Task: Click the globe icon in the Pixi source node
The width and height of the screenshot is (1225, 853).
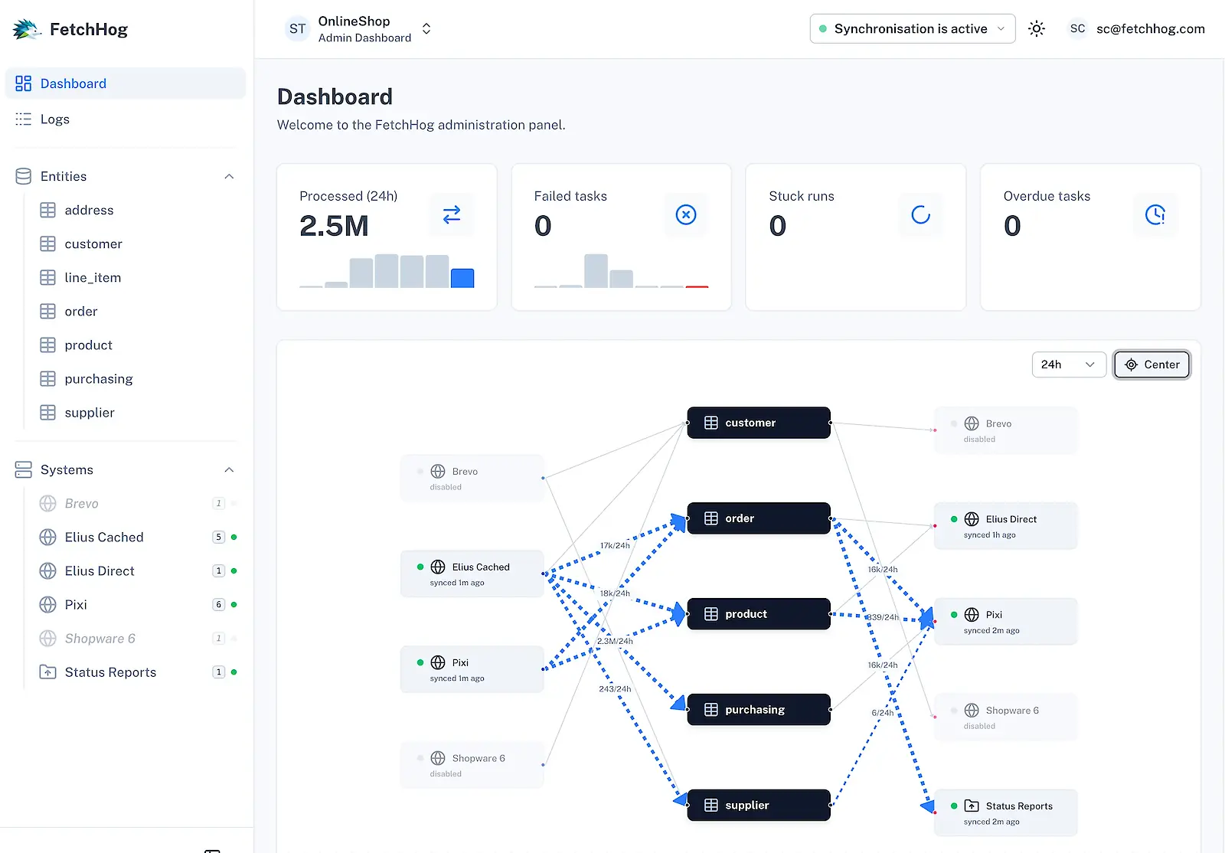Action: click(438, 662)
